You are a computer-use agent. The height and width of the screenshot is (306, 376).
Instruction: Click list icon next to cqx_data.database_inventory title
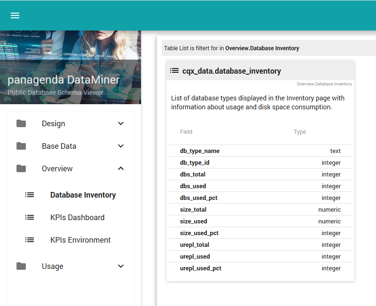[174, 71]
